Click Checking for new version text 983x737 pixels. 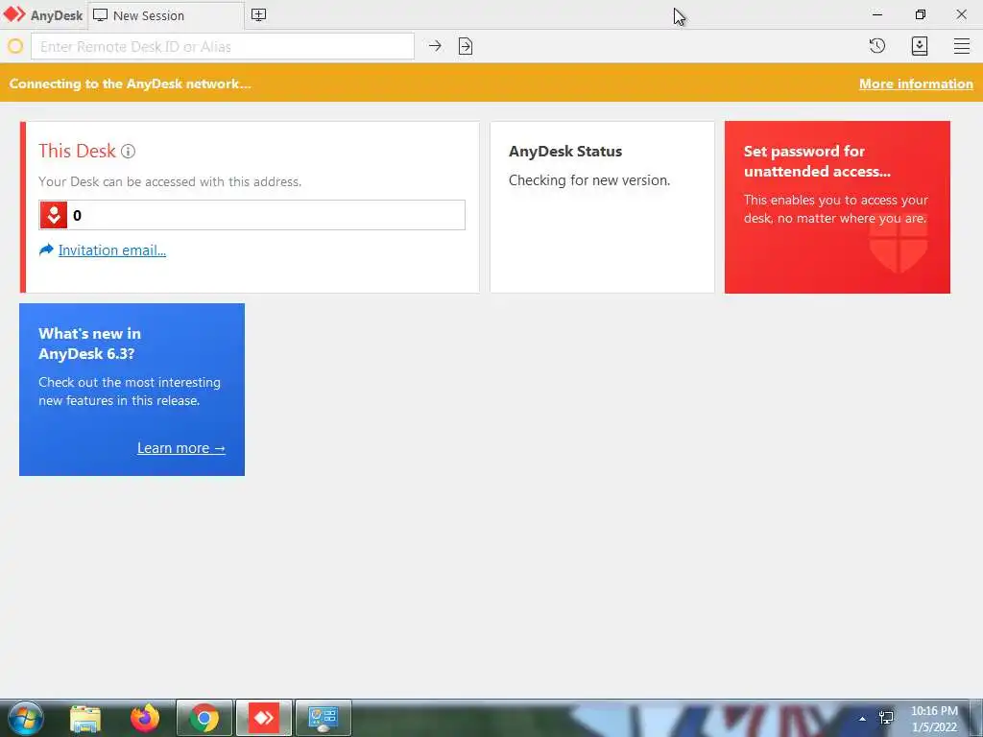coord(589,180)
